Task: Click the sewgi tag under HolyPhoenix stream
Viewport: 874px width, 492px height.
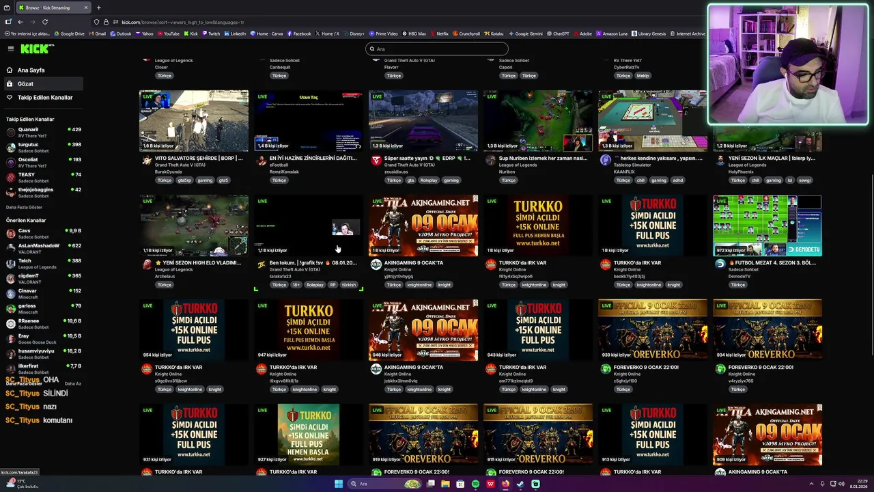Action: click(805, 180)
